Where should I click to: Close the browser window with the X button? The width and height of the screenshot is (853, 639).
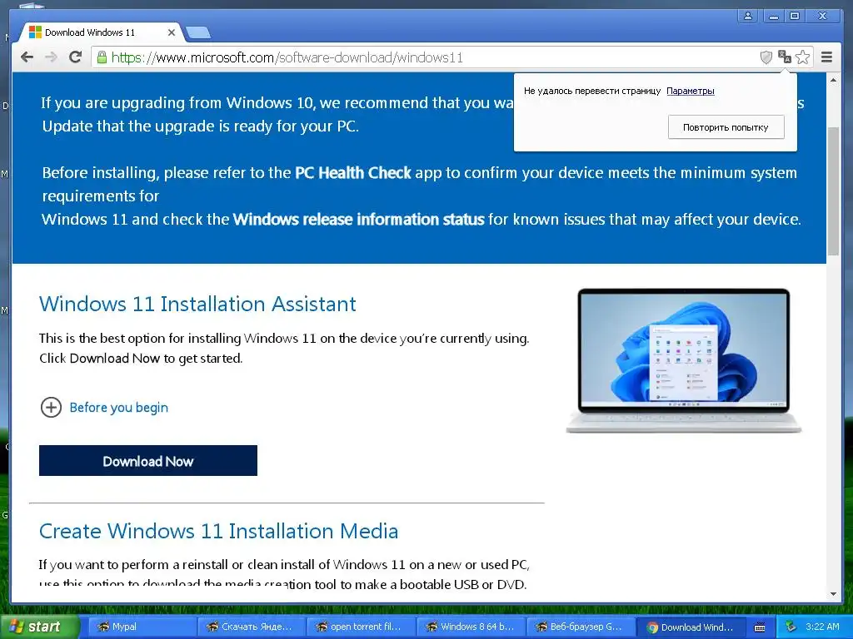pos(822,17)
